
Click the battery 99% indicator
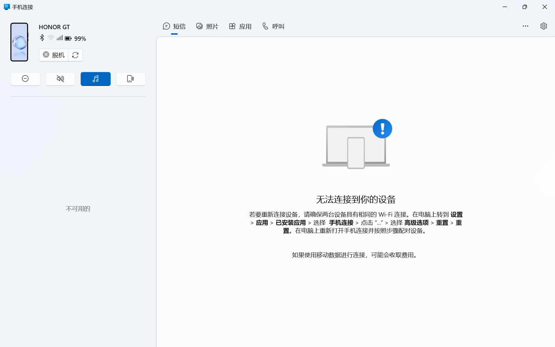click(75, 38)
